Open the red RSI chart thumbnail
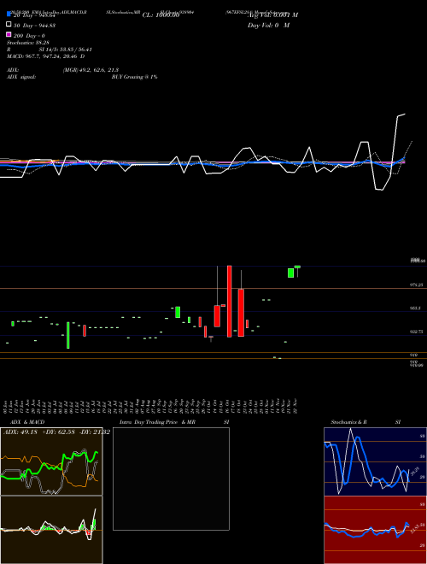 [x=375, y=530]
